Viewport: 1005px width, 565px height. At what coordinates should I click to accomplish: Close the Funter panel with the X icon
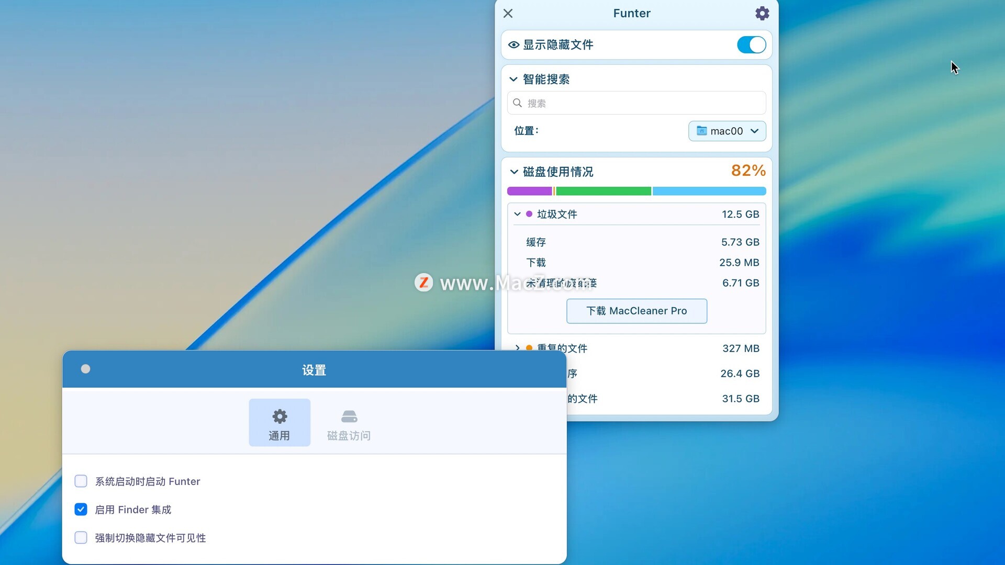508,13
